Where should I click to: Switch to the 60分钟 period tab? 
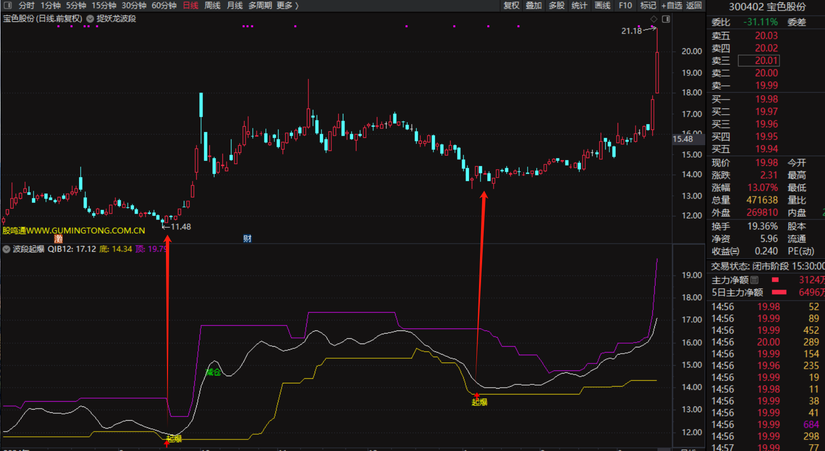(x=164, y=6)
